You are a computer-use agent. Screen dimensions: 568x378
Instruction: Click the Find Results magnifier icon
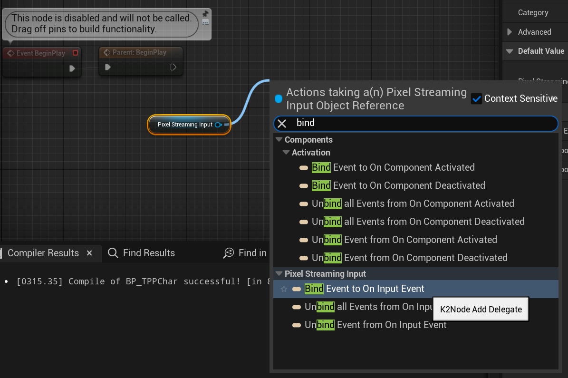click(x=113, y=253)
